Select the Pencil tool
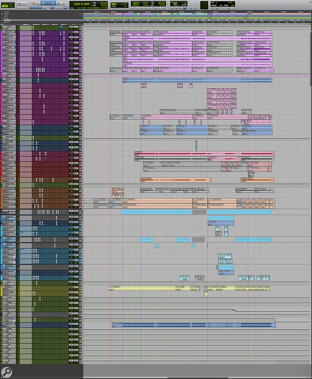The height and width of the screenshot is (379, 312). (63, 4)
